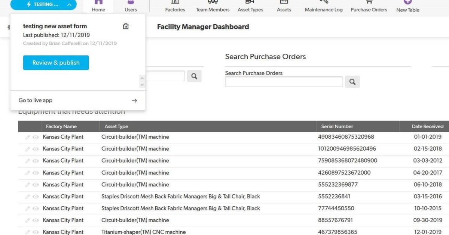This screenshot has height=235, width=449.
Task: Click inside the Search Purchase Orders field
Action: click(x=283, y=81)
